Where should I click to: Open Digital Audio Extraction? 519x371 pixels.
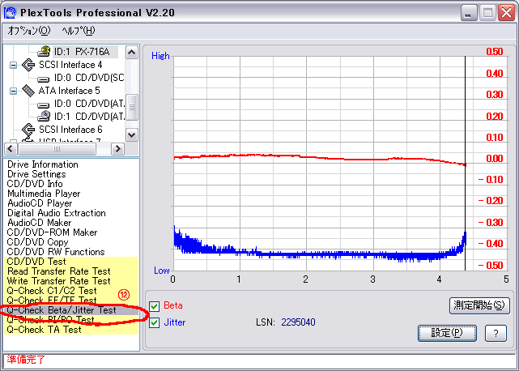point(56,213)
